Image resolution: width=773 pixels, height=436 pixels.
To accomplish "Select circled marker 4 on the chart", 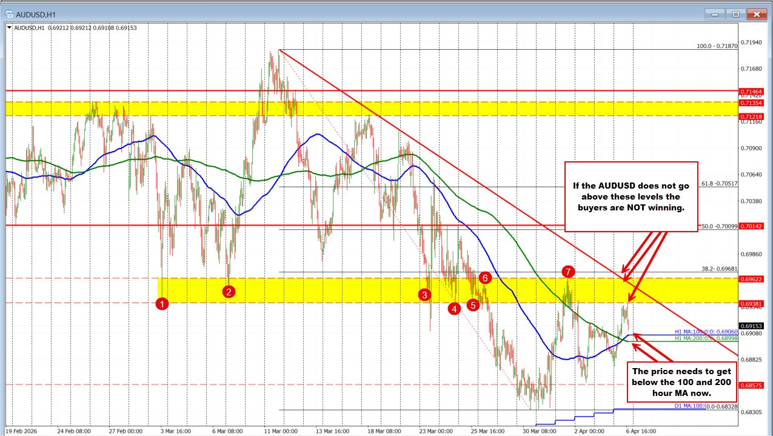I will click(x=453, y=309).
